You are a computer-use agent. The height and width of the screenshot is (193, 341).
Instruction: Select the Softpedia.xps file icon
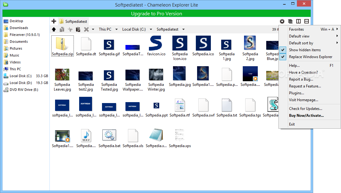tap(180, 135)
